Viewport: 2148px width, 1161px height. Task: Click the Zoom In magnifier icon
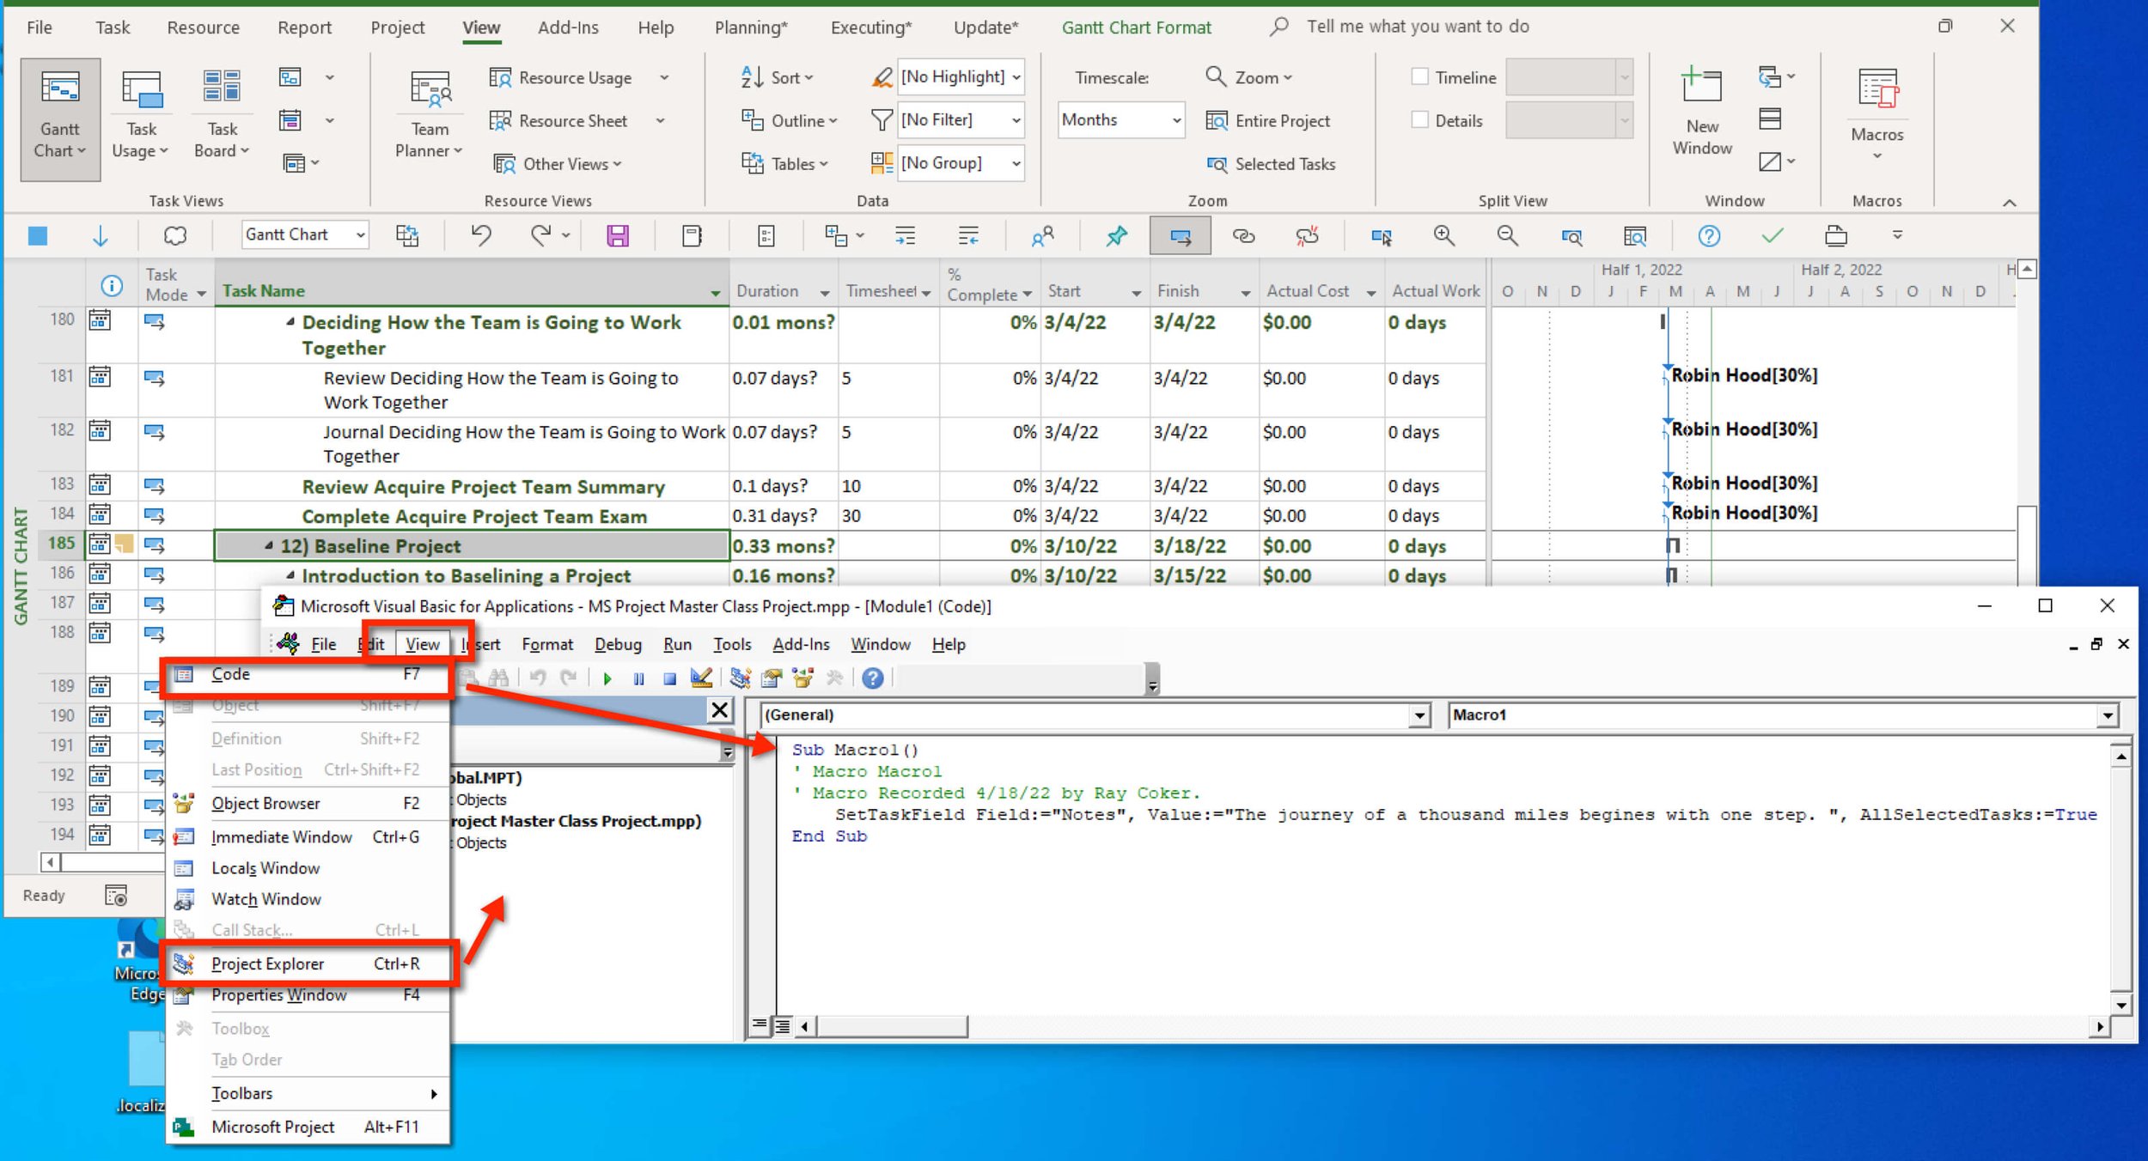[x=1443, y=235]
